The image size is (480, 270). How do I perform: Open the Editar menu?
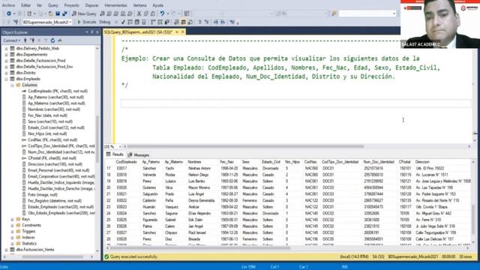click(x=25, y=5)
